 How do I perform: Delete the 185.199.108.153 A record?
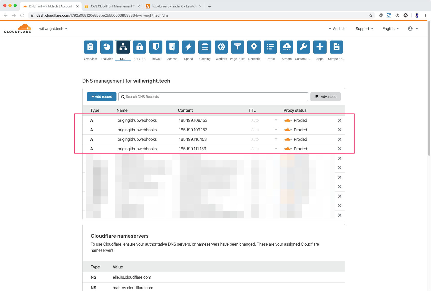click(340, 120)
